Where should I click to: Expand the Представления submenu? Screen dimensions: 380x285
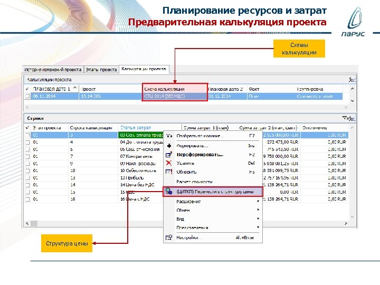click(x=258, y=227)
